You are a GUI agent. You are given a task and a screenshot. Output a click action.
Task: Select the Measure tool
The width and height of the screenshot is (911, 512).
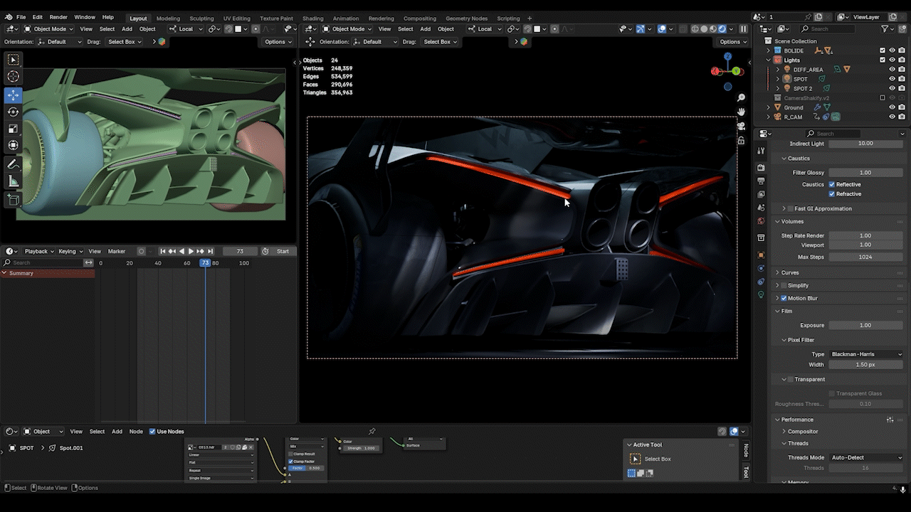pyautogui.click(x=14, y=181)
